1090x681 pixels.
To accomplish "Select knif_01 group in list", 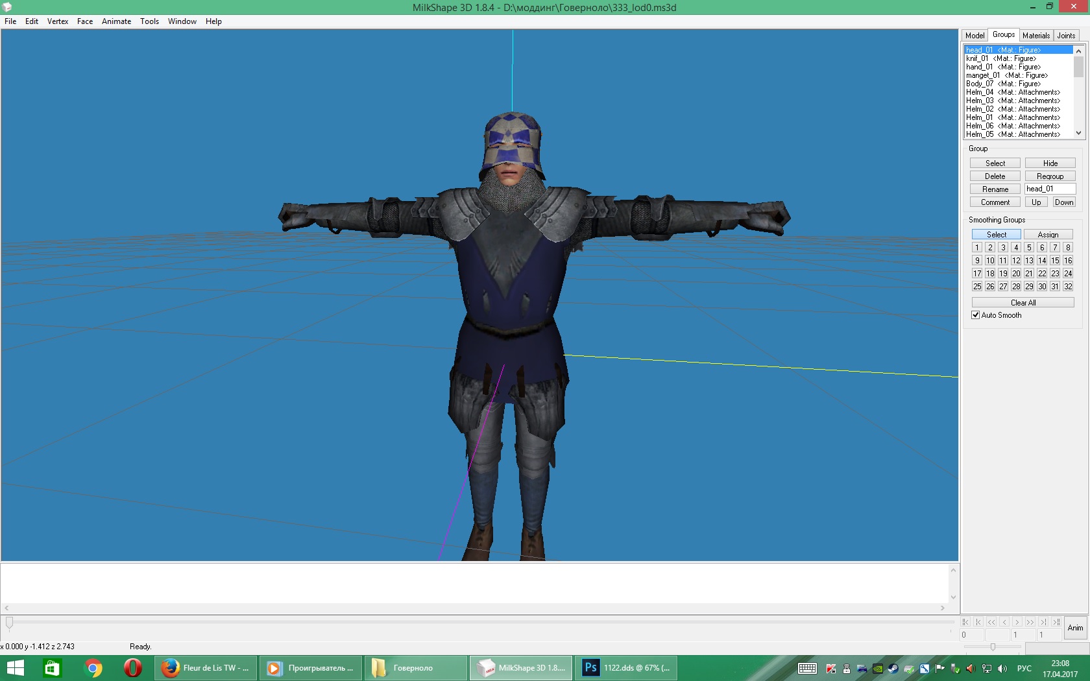I will tap(1019, 58).
